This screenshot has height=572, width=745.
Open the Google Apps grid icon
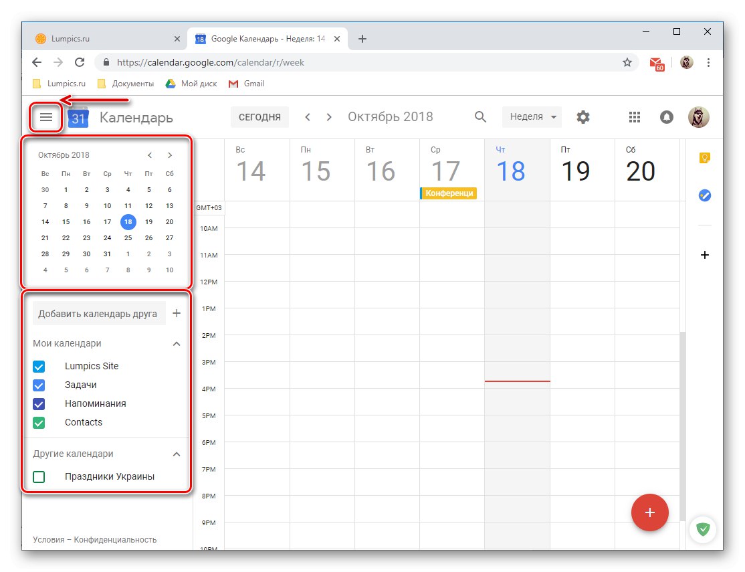click(x=634, y=116)
